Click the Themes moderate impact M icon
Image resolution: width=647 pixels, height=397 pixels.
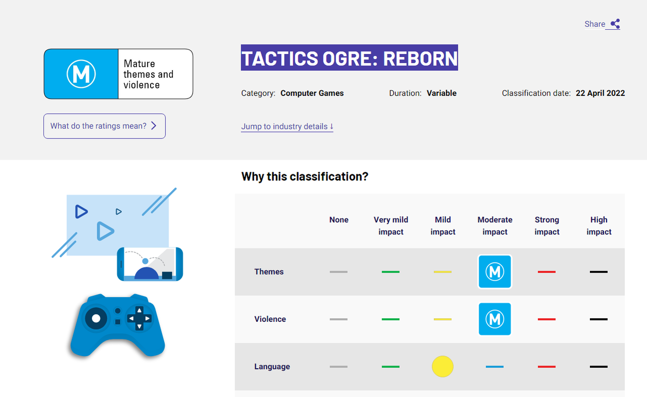tap(495, 272)
